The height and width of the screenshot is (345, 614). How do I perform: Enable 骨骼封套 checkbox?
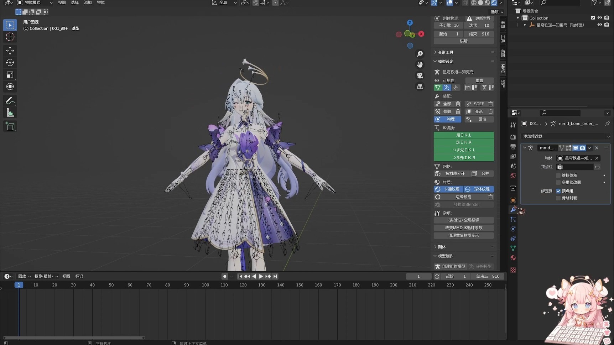click(558, 198)
